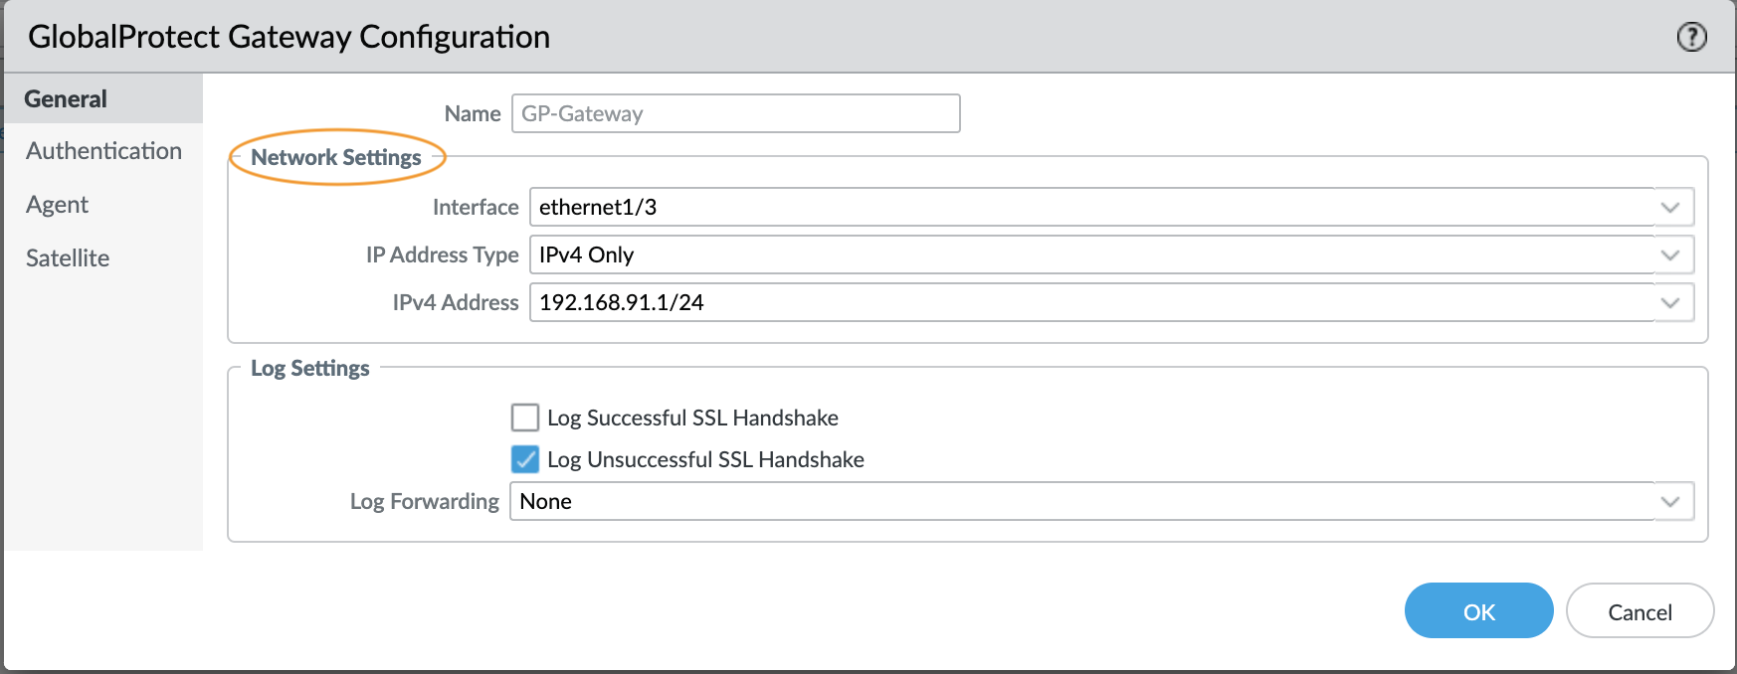The image size is (1737, 674).
Task: Switch to the Authentication tab
Action: click(x=103, y=151)
